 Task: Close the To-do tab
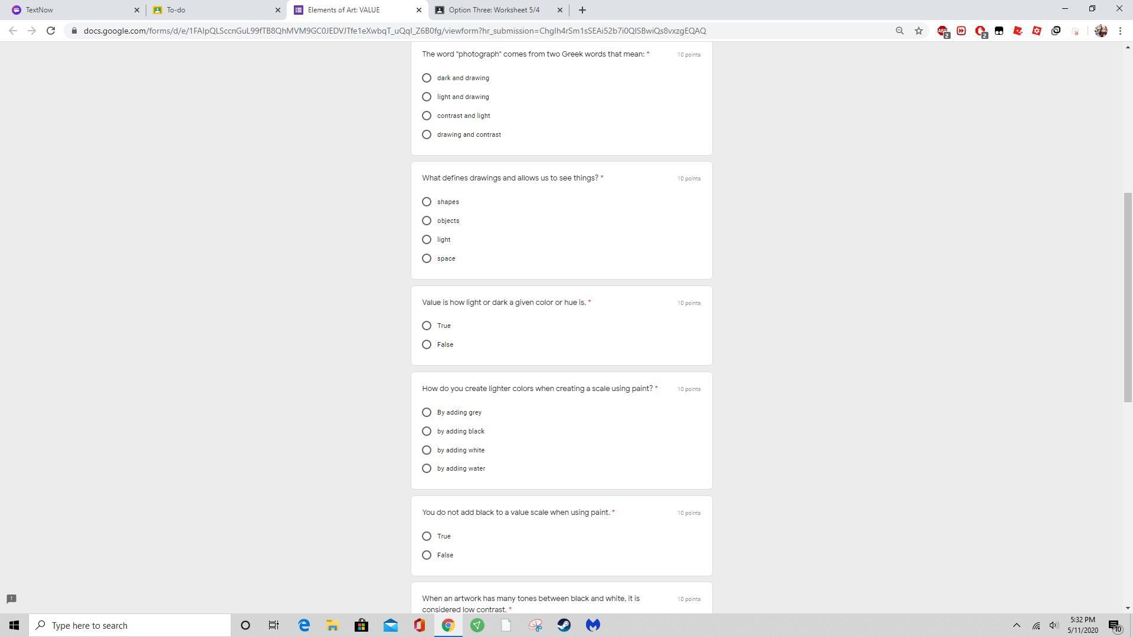click(278, 10)
